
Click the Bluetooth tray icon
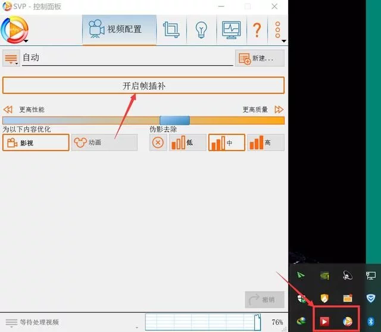tap(370, 321)
